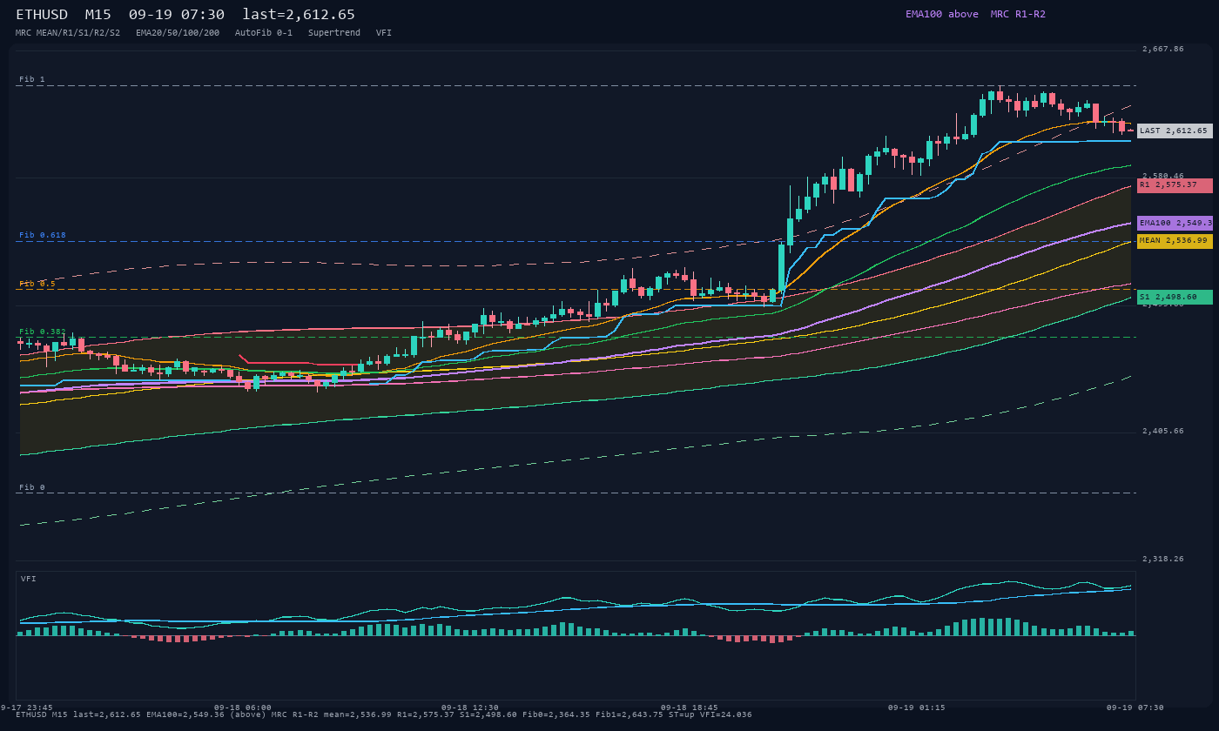Click the S1 2,498.60 price tag

(1175, 297)
